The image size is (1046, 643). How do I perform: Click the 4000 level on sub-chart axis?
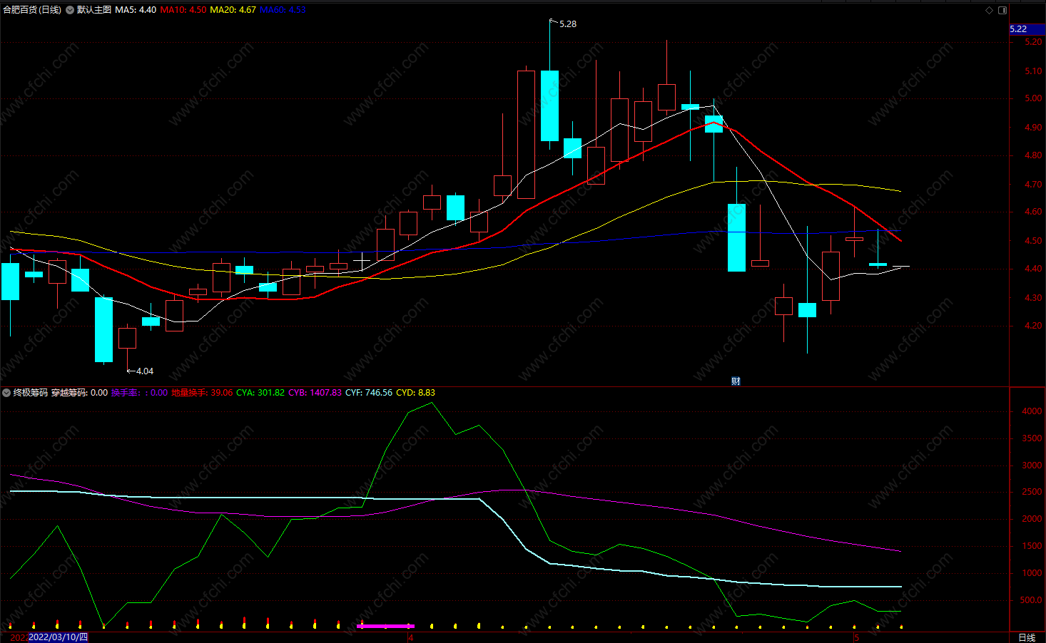pos(1032,411)
